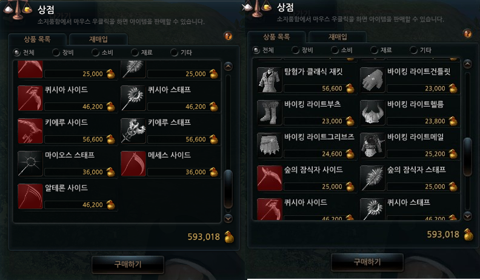Select the 키에루 사이드 scythe icon
The height and width of the screenshot is (280, 480).
(x=30, y=131)
